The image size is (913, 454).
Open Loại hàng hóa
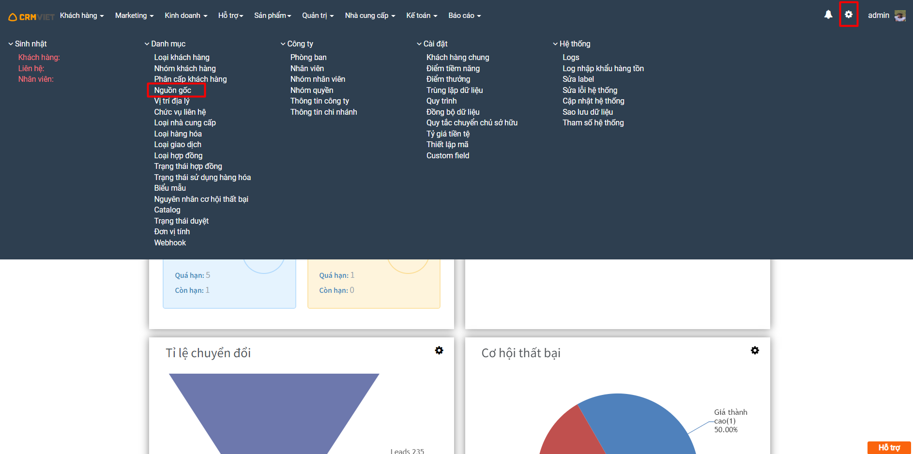[x=178, y=134]
